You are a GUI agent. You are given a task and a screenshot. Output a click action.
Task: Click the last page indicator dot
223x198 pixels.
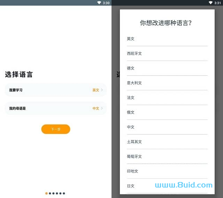pos(64,193)
